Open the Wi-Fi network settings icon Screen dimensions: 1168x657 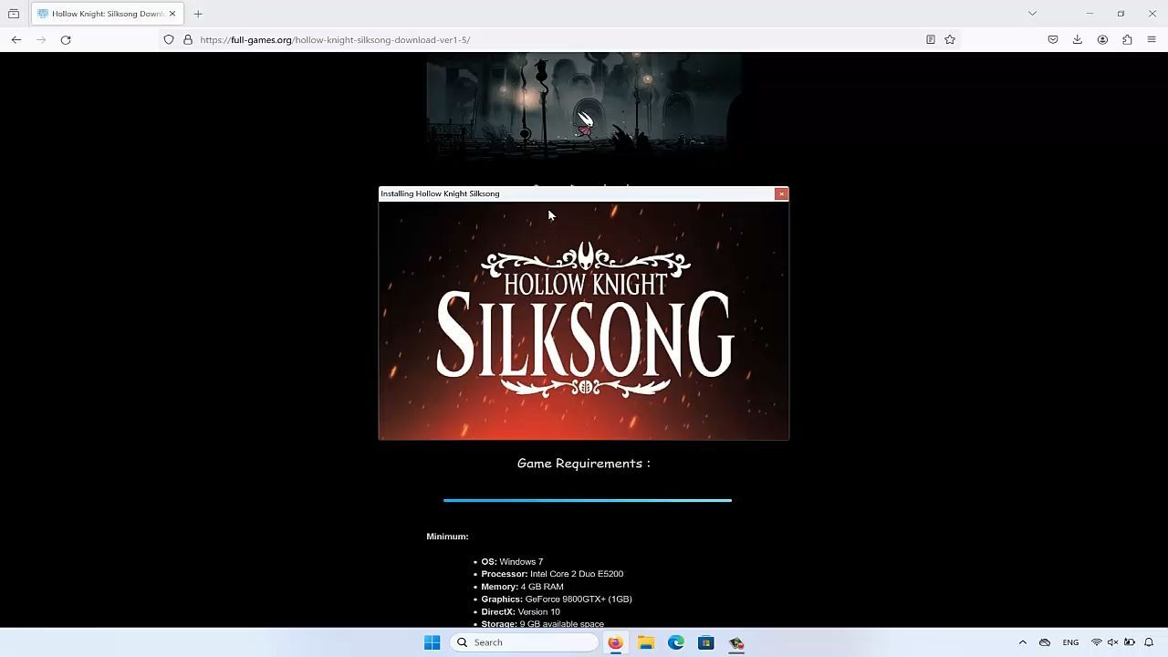pos(1097,642)
